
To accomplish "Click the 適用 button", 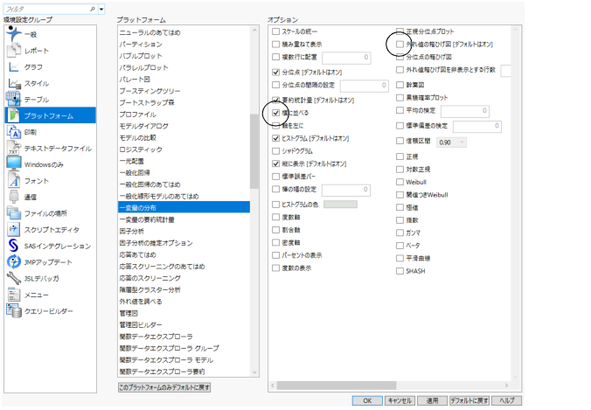I will point(432,400).
